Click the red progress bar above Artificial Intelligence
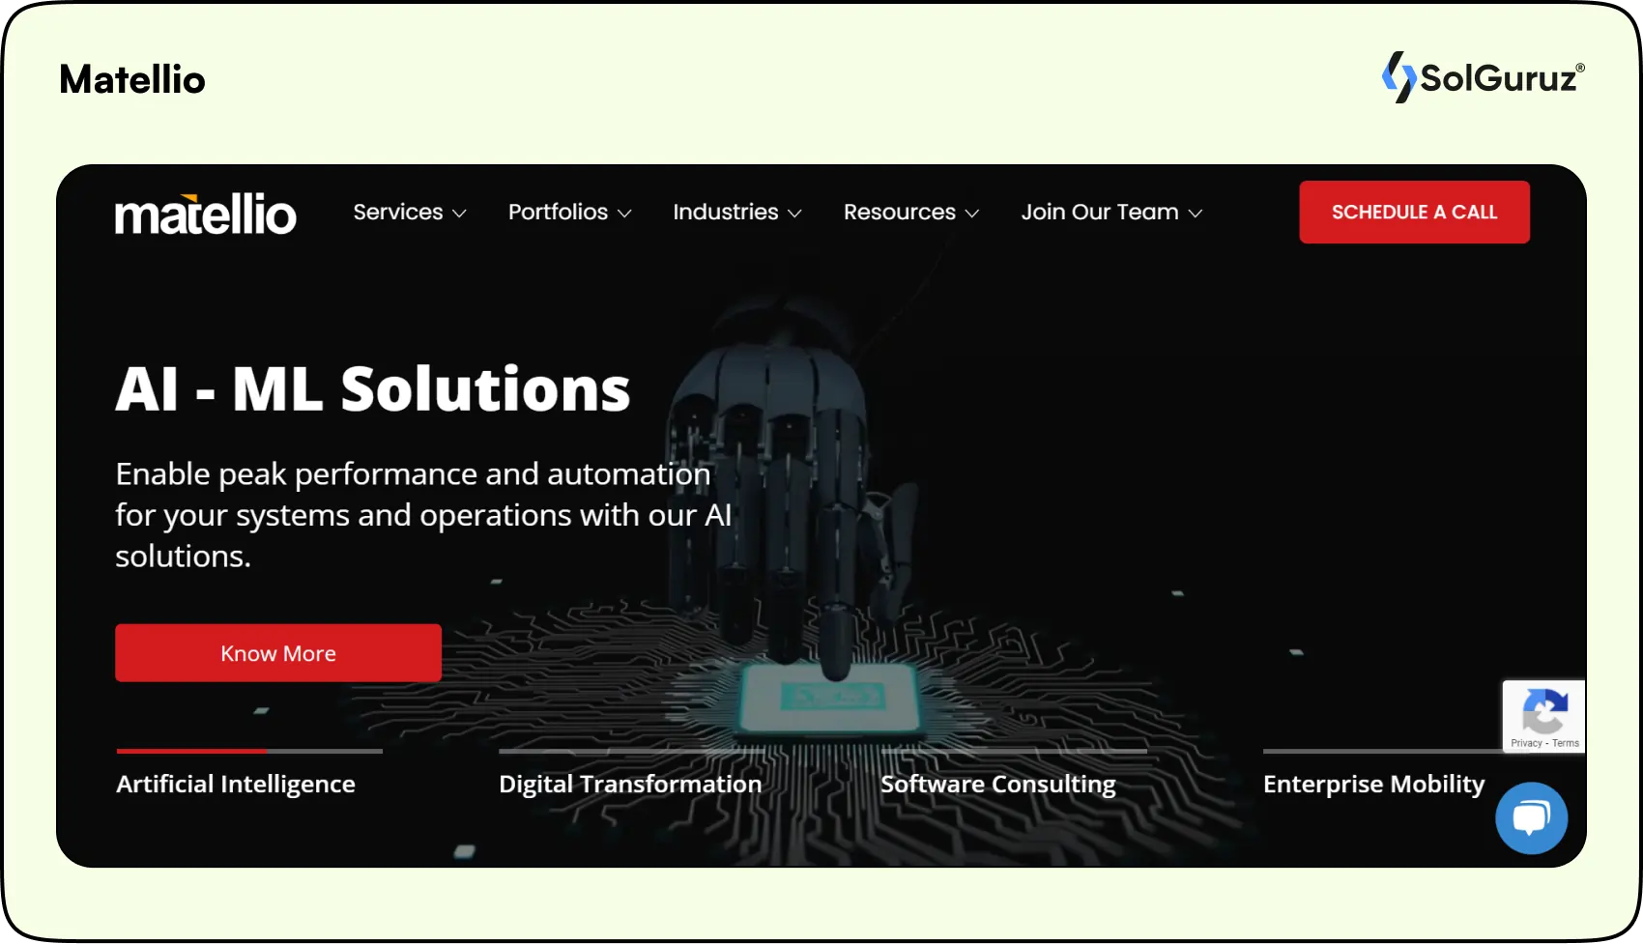Image resolution: width=1643 pixels, height=944 pixels. click(x=191, y=751)
